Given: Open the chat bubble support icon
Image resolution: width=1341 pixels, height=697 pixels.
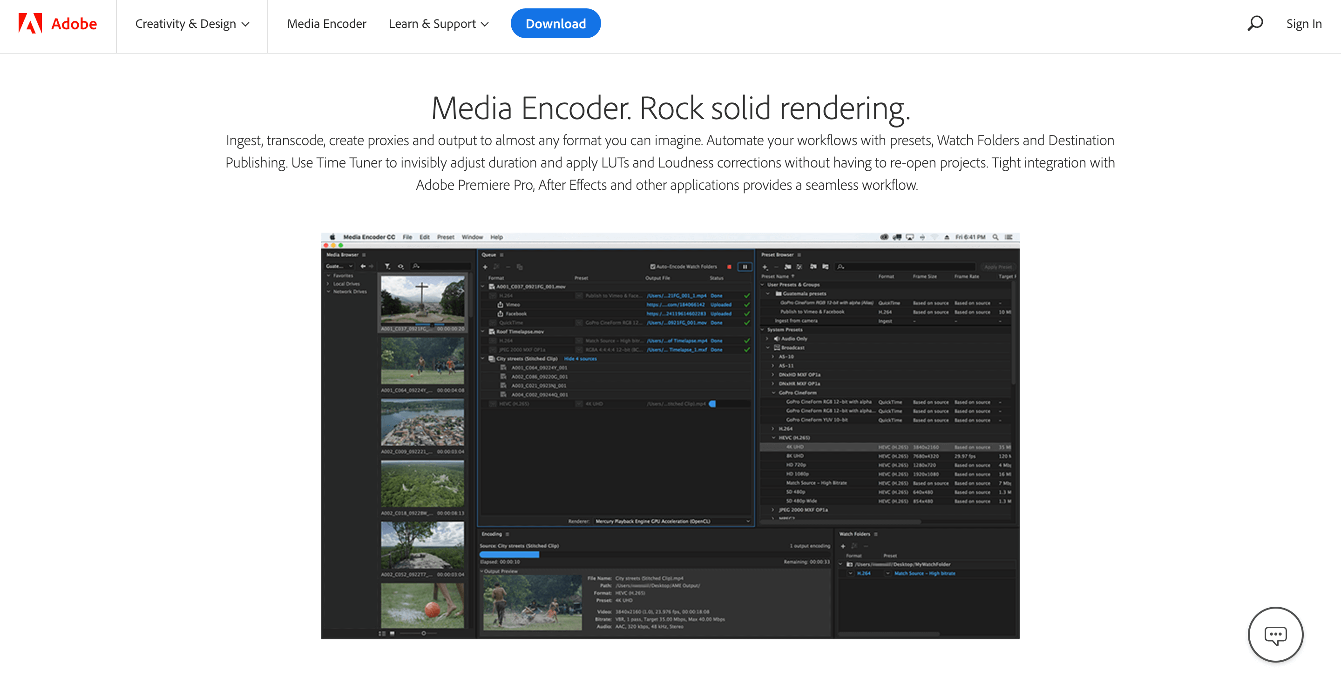Looking at the screenshot, I should [1275, 634].
